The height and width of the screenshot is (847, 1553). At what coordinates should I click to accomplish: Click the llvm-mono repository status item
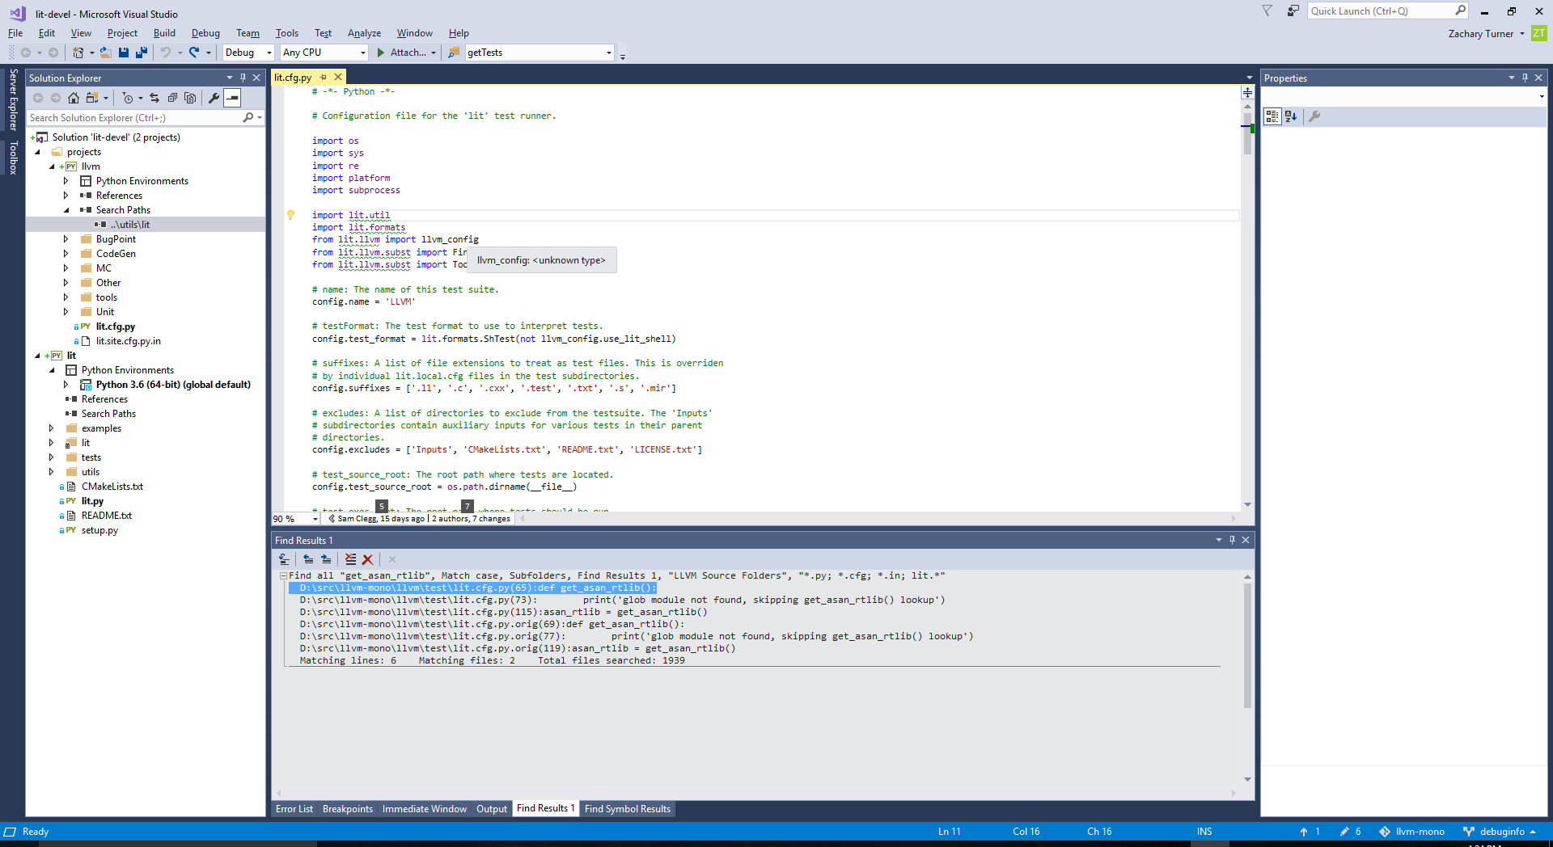coord(1412,832)
